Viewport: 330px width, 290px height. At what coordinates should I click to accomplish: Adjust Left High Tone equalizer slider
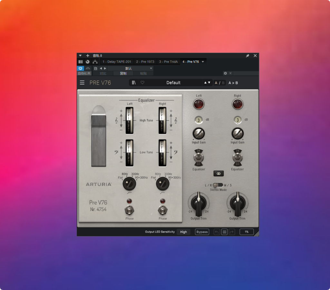[129, 120]
